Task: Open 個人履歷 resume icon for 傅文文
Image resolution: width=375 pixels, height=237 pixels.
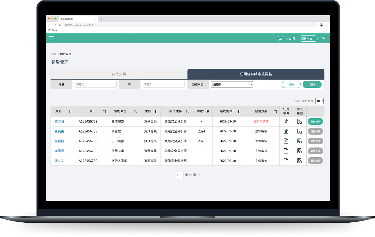Action: pyautogui.click(x=299, y=161)
